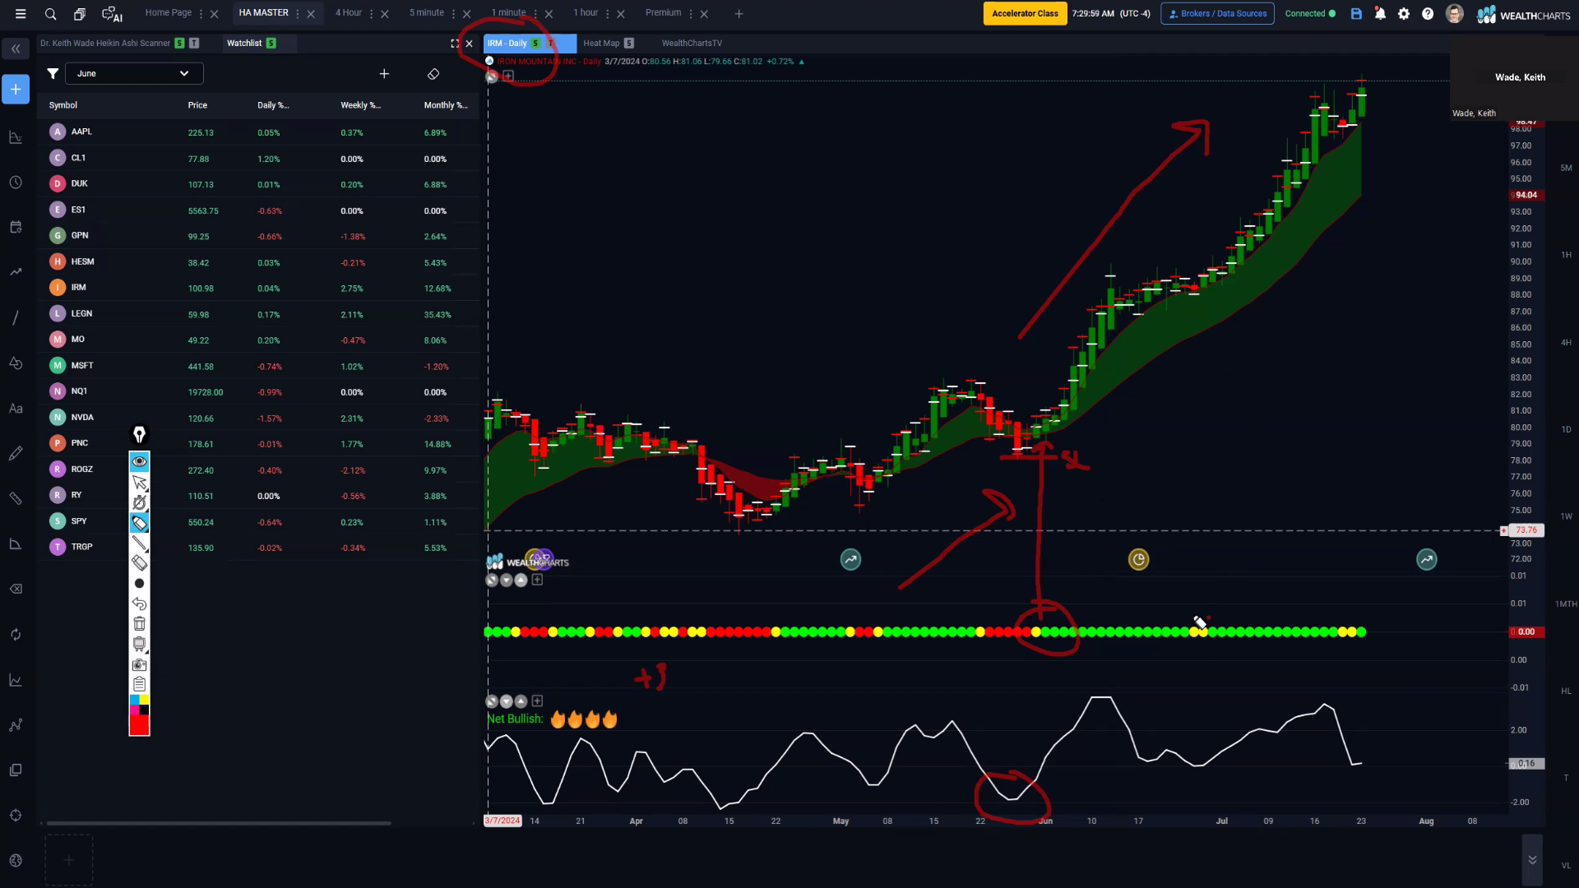Click Brokers / Data Sources button
Image resolution: width=1579 pixels, height=888 pixels.
(1217, 13)
